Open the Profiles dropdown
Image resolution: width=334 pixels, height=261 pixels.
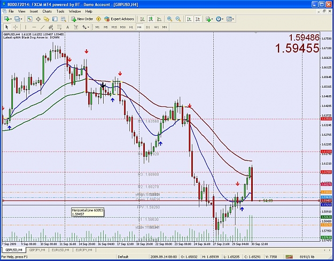coord(18,19)
